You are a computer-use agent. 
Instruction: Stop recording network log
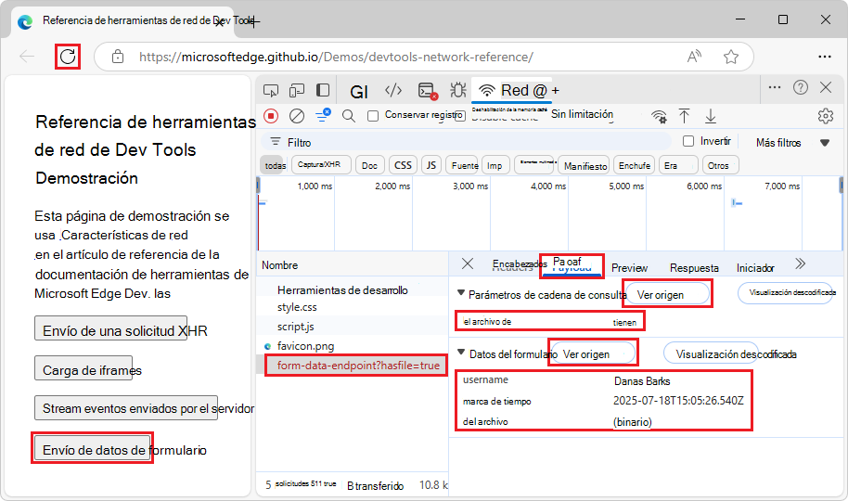(x=271, y=115)
